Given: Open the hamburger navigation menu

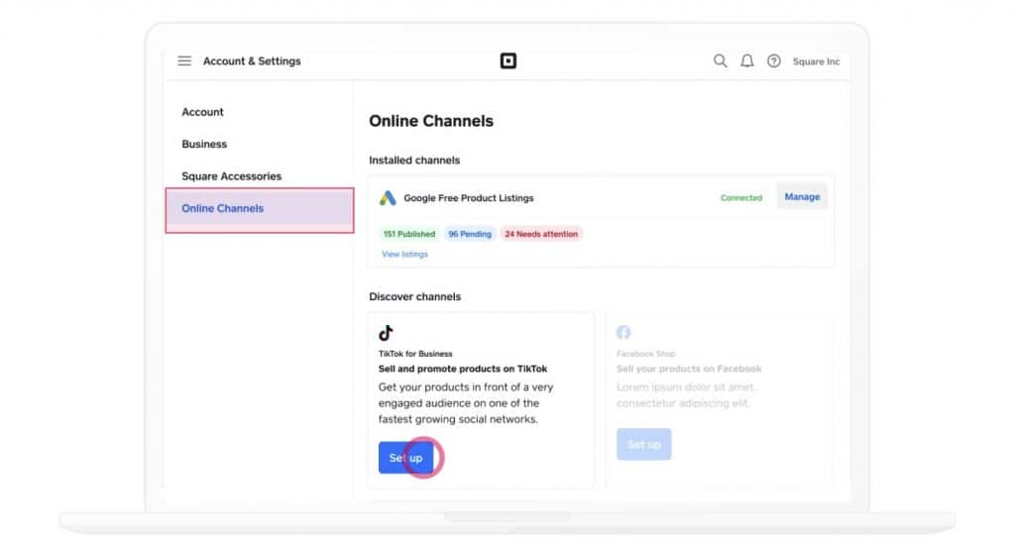Looking at the screenshot, I should (x=184, y=60).
